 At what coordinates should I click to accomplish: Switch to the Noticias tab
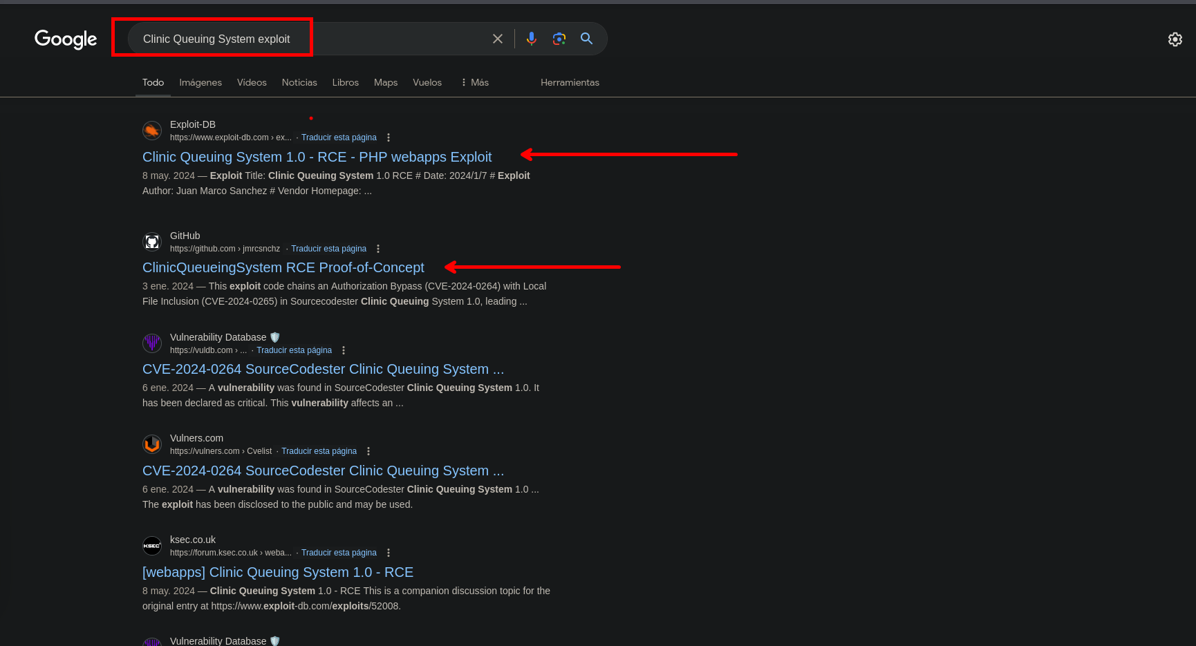tap(299, 82)
